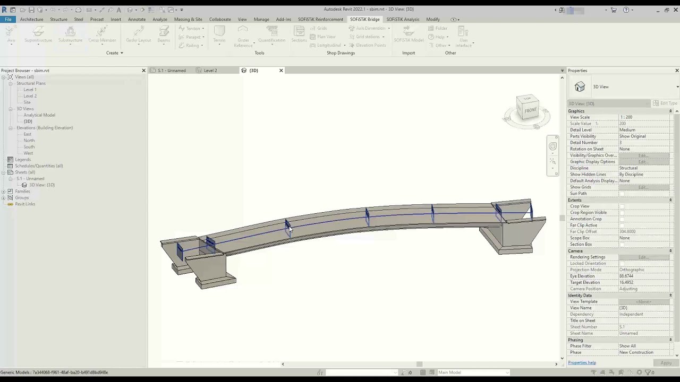Click the Help question mark icon in title bar
The width and height of the screenshot is (680, 382).
[626, 10]
